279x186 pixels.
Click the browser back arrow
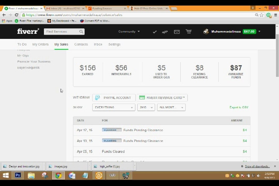pyautogui.click(x=4, y=15)
